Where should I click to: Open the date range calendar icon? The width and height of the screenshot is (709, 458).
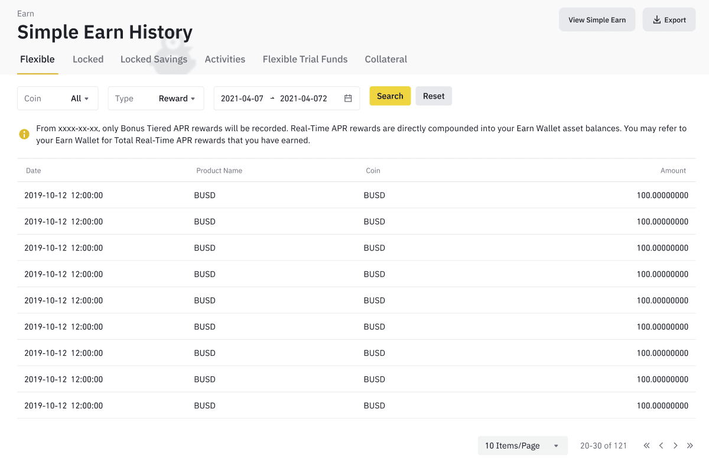(348, 98)
